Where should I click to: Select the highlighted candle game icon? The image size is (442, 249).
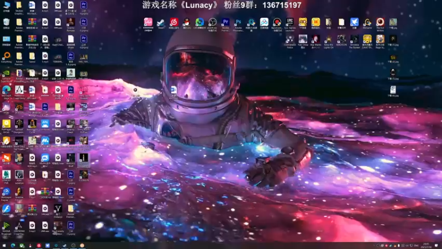pos(83,160)
